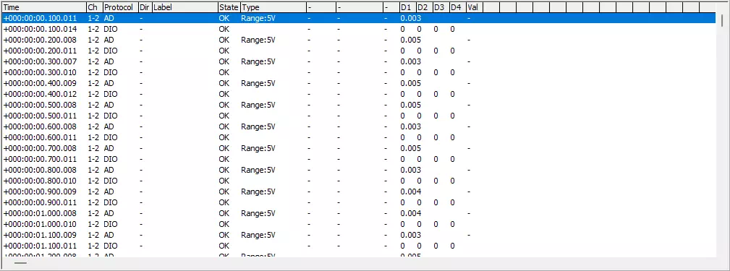Select the row at +000:00:00.400.012

pos(358,94)
